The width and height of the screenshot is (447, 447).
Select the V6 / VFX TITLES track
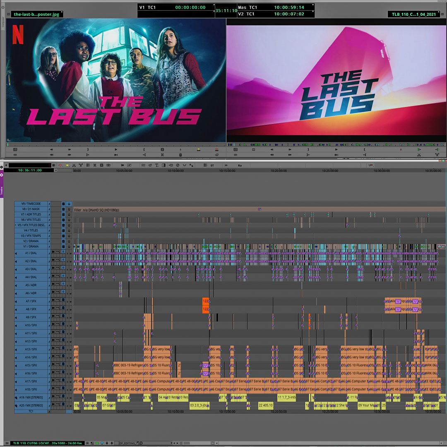pyautogui.click(x=31, y=220)
